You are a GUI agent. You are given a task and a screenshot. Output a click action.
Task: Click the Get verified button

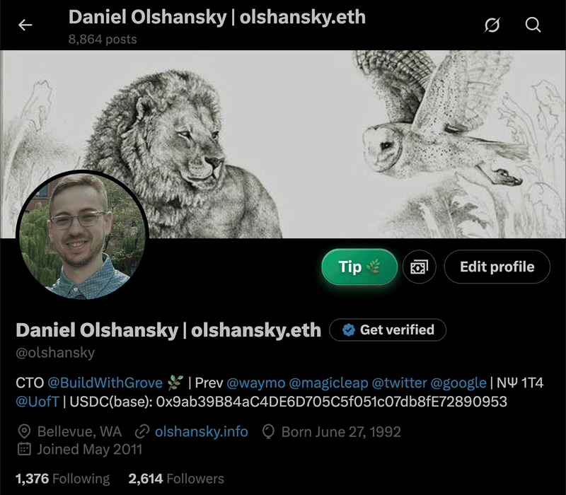coord(388,330)
